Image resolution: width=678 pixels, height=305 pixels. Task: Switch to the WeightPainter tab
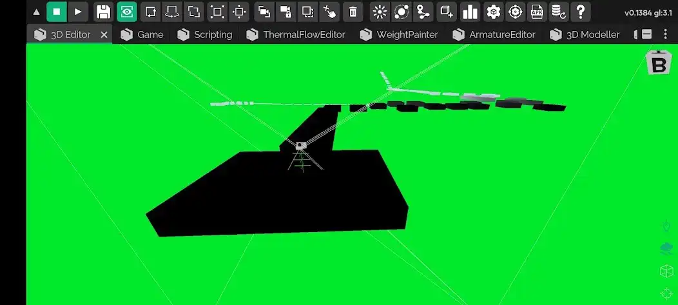click(x=399, y=35)
